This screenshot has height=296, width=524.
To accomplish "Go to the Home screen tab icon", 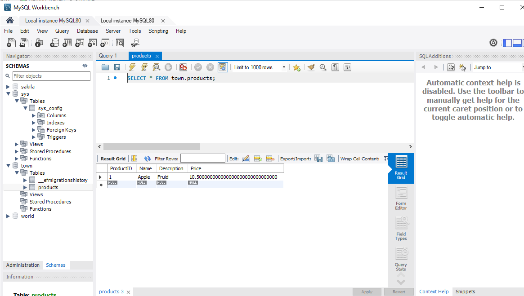I will point(10,20).
